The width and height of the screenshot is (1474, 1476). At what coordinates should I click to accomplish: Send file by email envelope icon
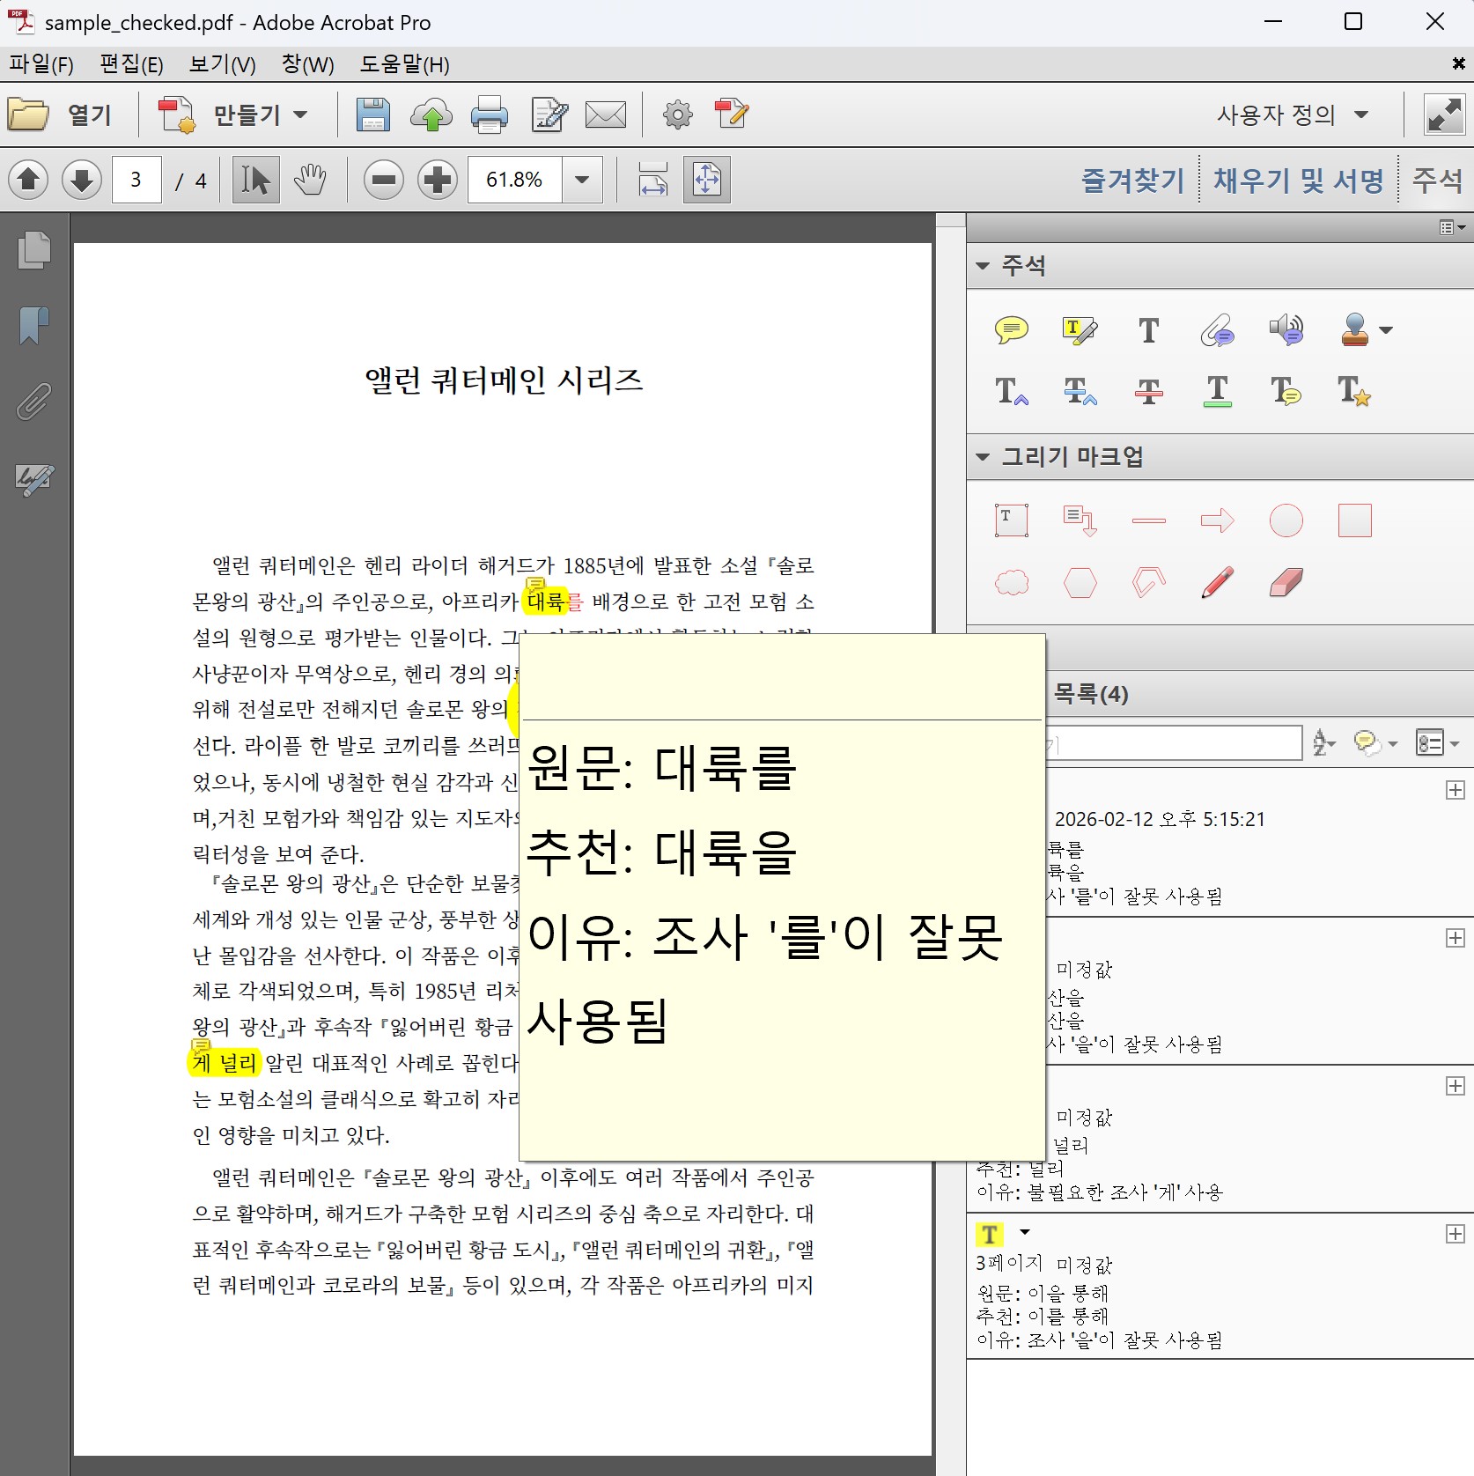606,114
